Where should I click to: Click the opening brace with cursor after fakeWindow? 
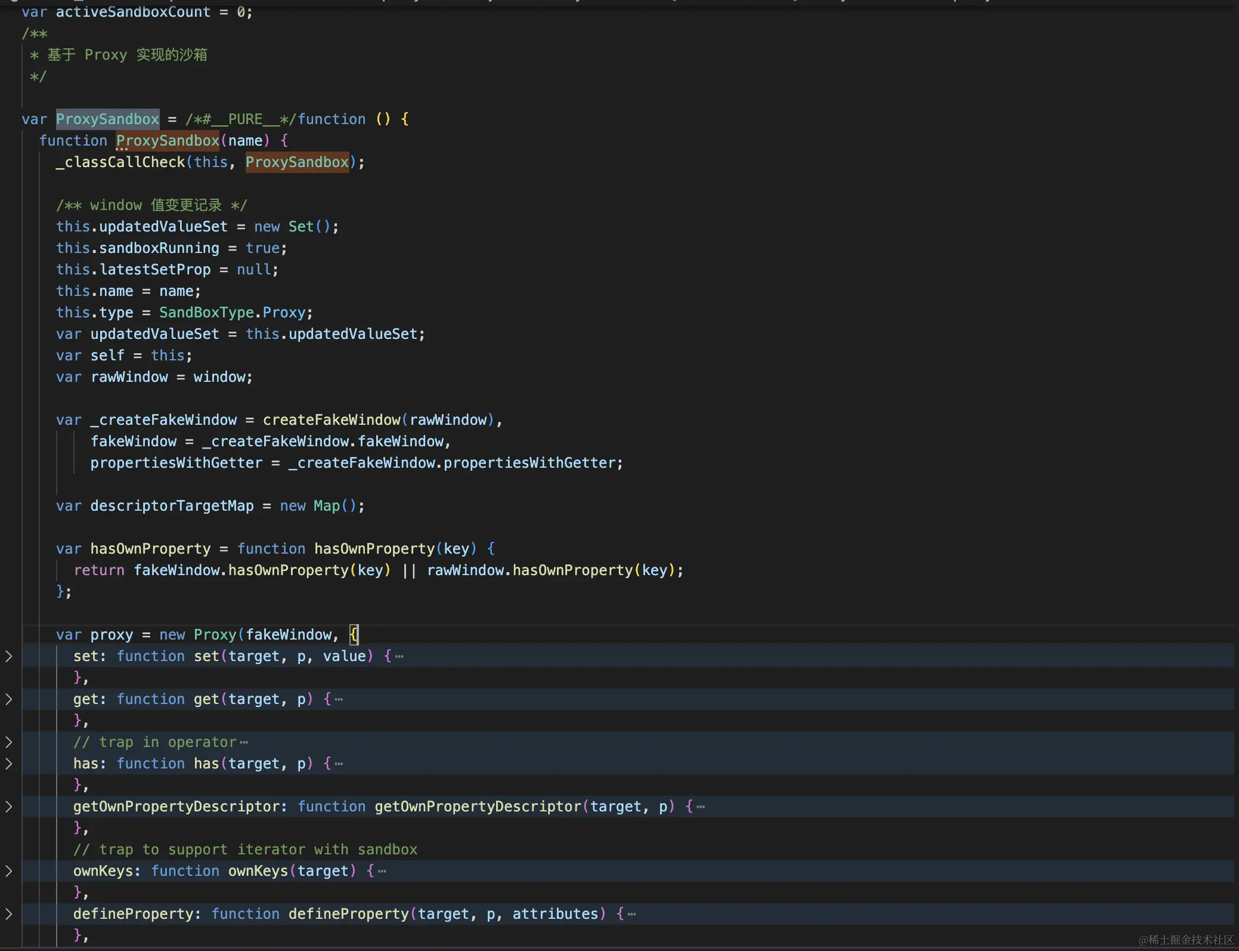click(354, 635)
